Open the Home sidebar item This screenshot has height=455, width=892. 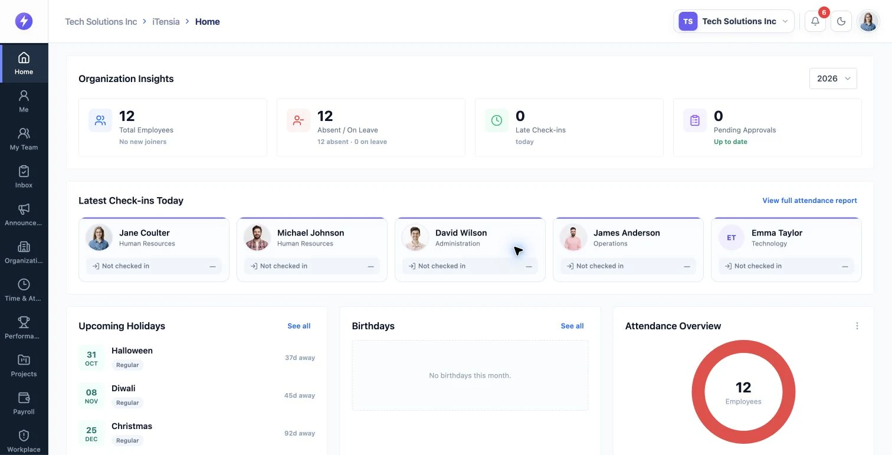[x=24, y=63]
